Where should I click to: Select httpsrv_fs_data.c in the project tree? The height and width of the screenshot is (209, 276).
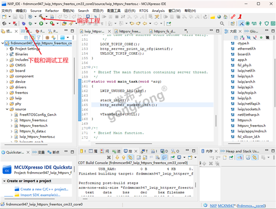33,131
